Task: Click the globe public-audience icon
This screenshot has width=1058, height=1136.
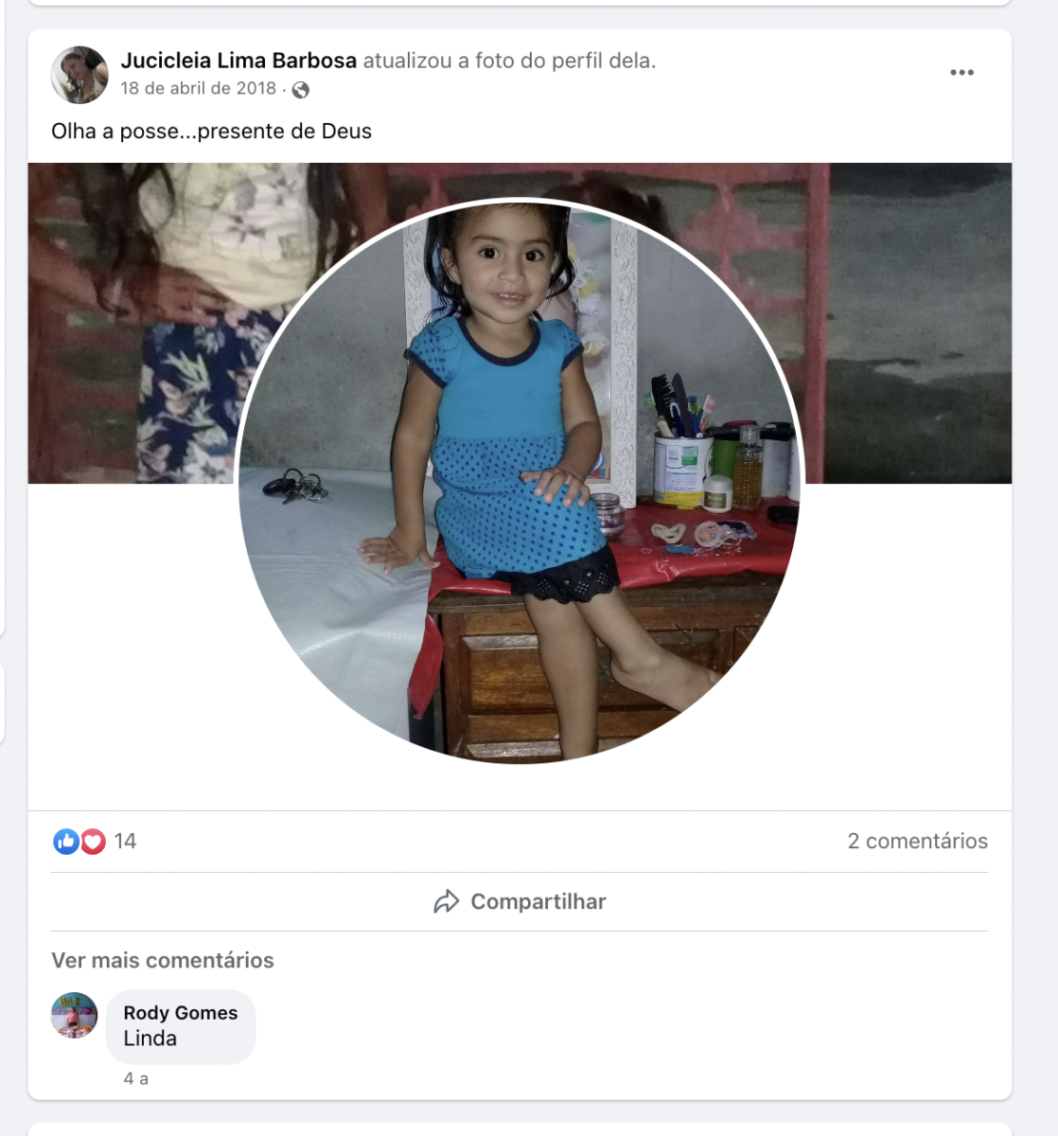Action: click(x=301, y=90)
